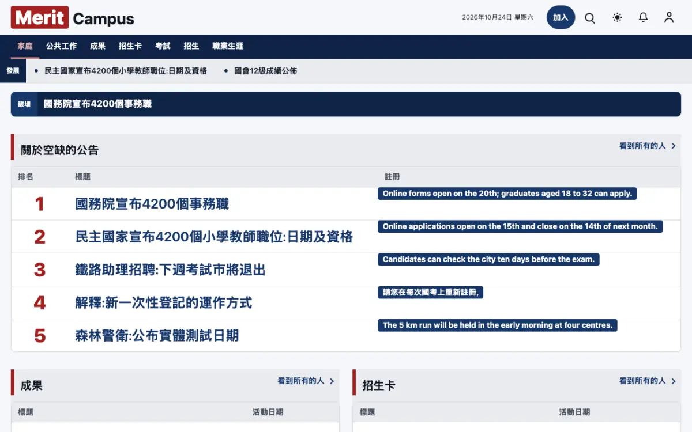692x432 pixels.
Task: Select the 公共工作 nav tab
Action: pyautogui.click(x=61, y=46)
